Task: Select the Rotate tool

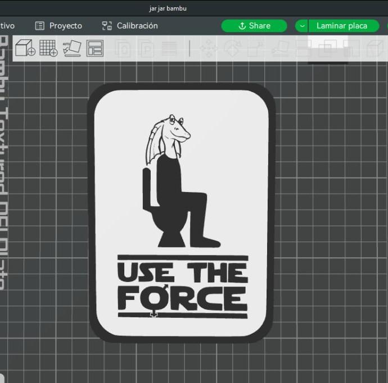Action: pyautogui.click(x=232, y=49)
